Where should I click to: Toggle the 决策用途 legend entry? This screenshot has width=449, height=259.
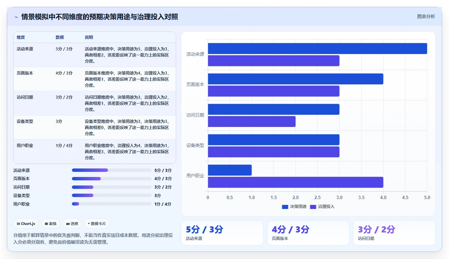pyautogui.click(x=294, y=207)
